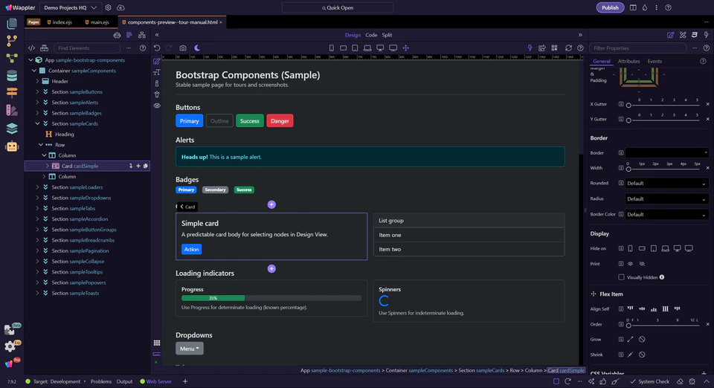Toggle the code view brackets icon
The height and width of the screenshot is (388, 714).
[x=31, y=48]
